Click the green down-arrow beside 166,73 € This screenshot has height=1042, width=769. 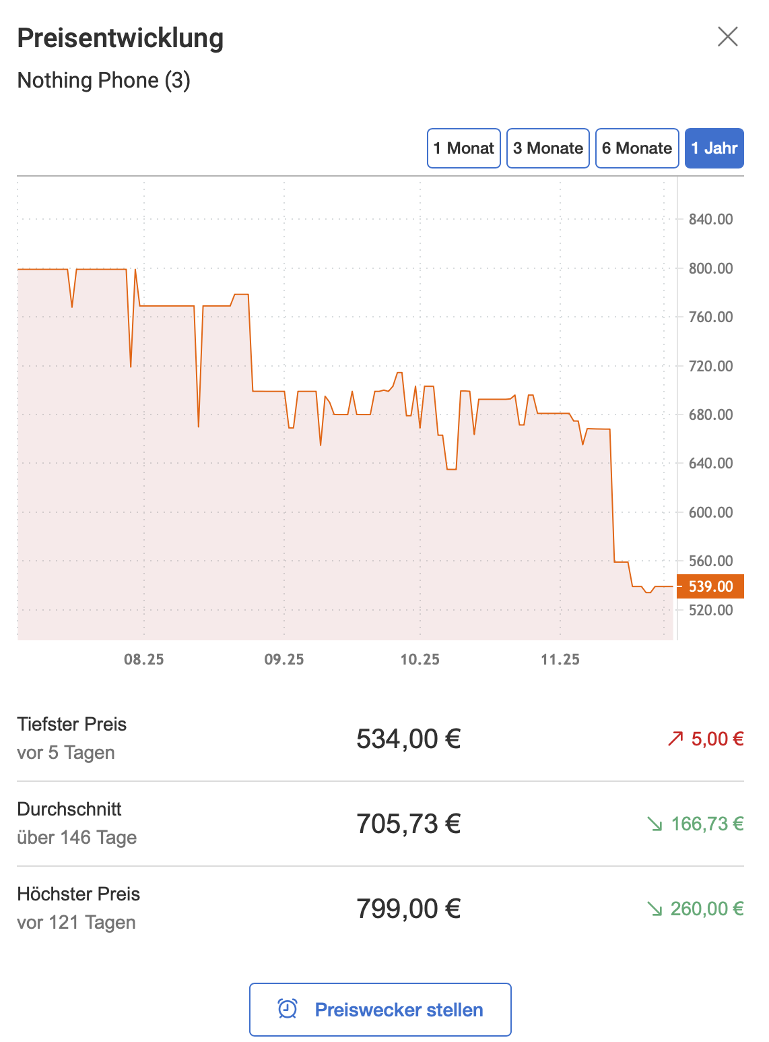coord(655,824)
